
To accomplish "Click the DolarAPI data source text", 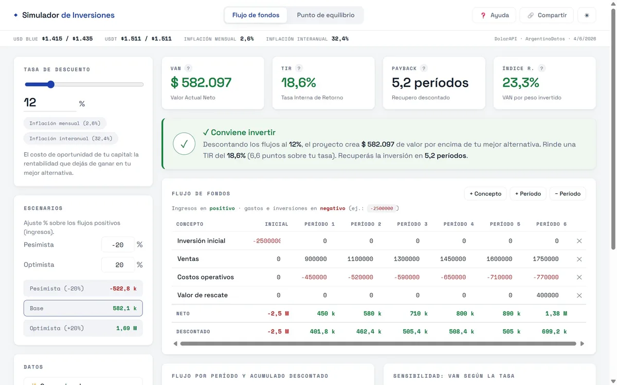I will tap(505, 39).
